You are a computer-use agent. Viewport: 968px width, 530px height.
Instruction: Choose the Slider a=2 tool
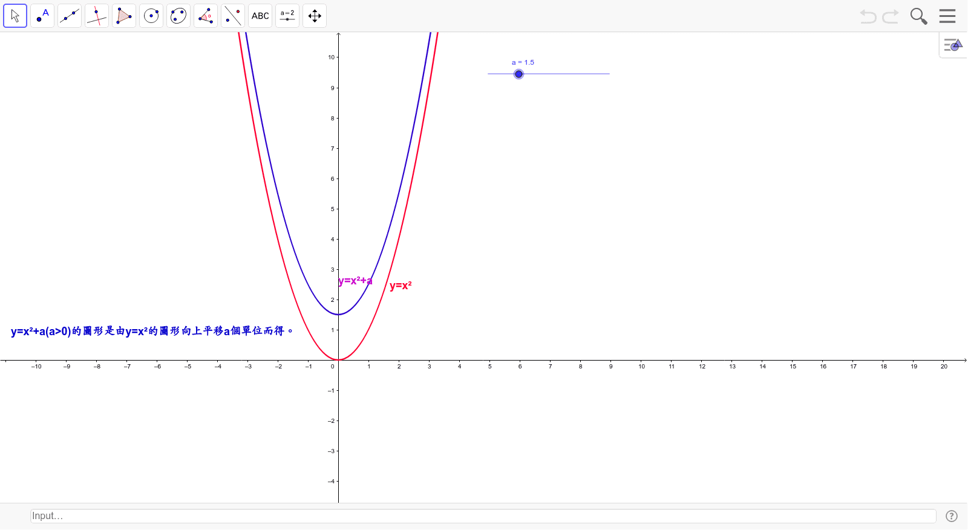tap(287, 16)
